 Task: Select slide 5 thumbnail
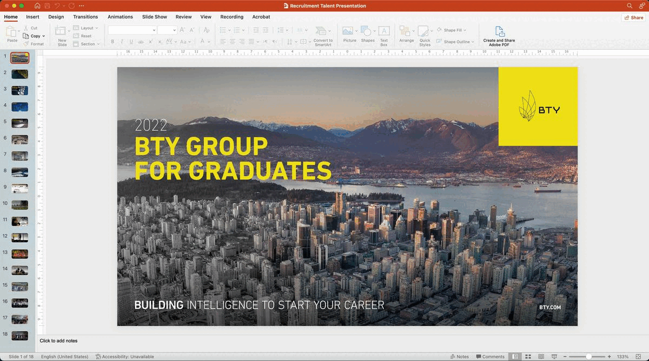pos(19,123)
